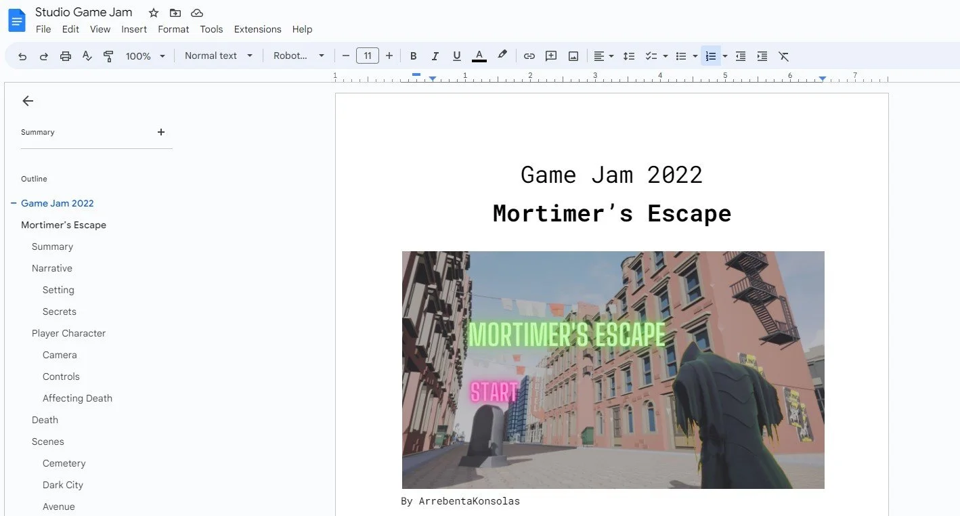Viewport: 960px width, 516px height.
Task: Open the zoom 100% dropdown
Action: pos(145,56)
